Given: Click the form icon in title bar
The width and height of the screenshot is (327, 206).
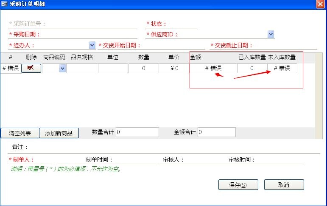Looking at the screenshot, I should click(x=4, y=4).
